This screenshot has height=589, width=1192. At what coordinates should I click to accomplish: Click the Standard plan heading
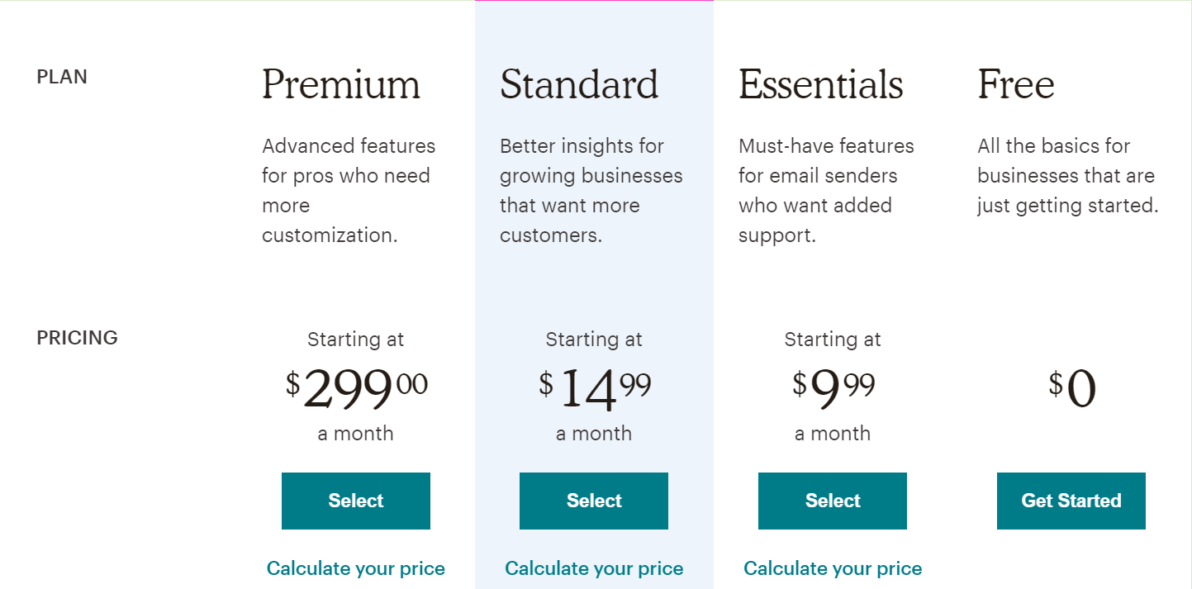click(x=579, y=84)
